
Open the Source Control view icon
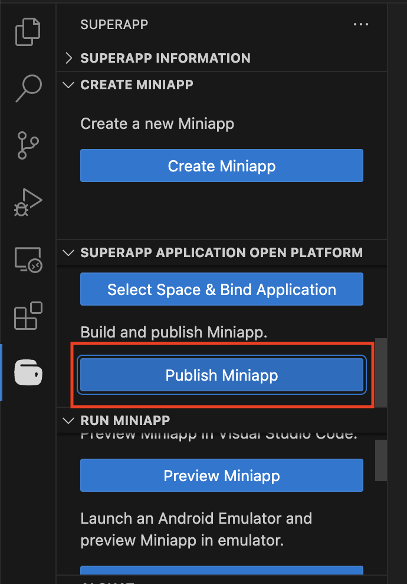28,145
